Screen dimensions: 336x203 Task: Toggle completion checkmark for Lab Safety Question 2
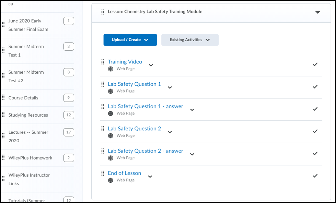[x=315, y=131]
